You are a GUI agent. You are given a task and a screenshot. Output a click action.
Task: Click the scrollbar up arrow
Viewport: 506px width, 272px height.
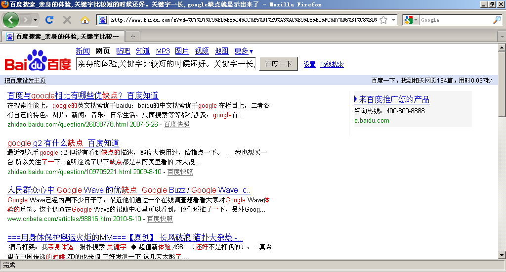point(502,47)
